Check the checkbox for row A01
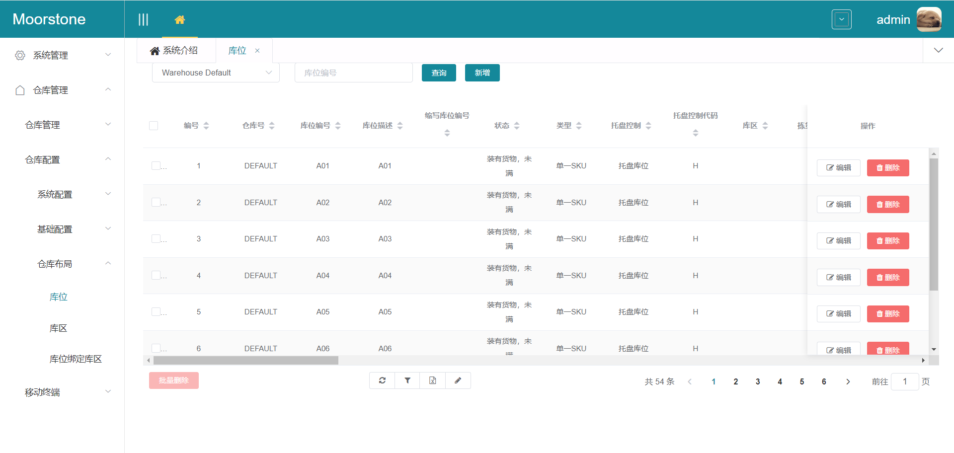Image resolution: width=954 pixels, height=453 pixels. click(156, 166)
